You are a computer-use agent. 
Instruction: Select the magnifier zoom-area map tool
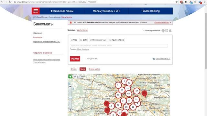[75, 76]
